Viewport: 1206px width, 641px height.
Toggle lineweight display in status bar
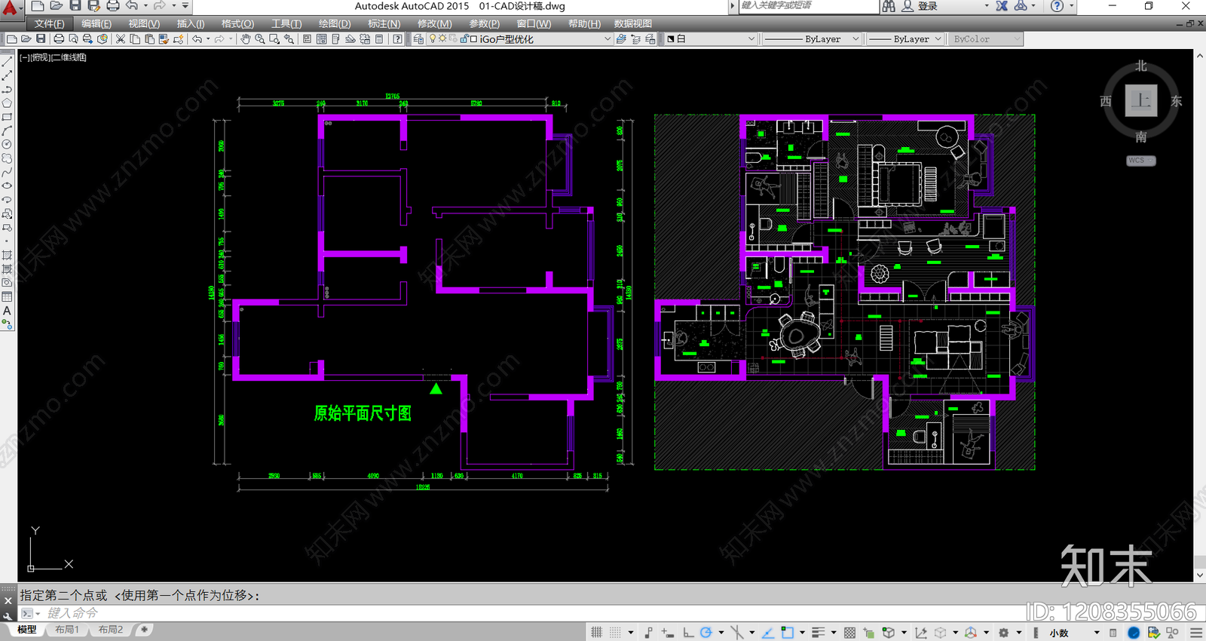coord(818,633)
